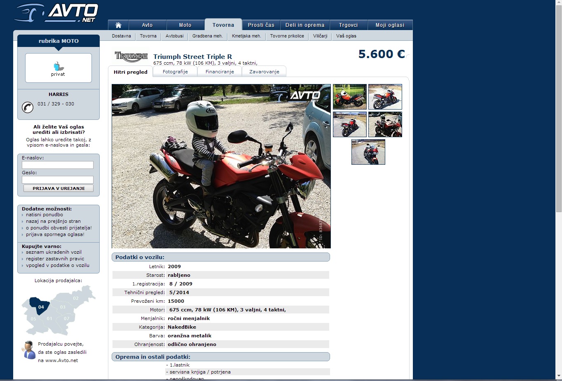
Task: Open the Moji oglasi tab
Action: click(x=390, y=25)
